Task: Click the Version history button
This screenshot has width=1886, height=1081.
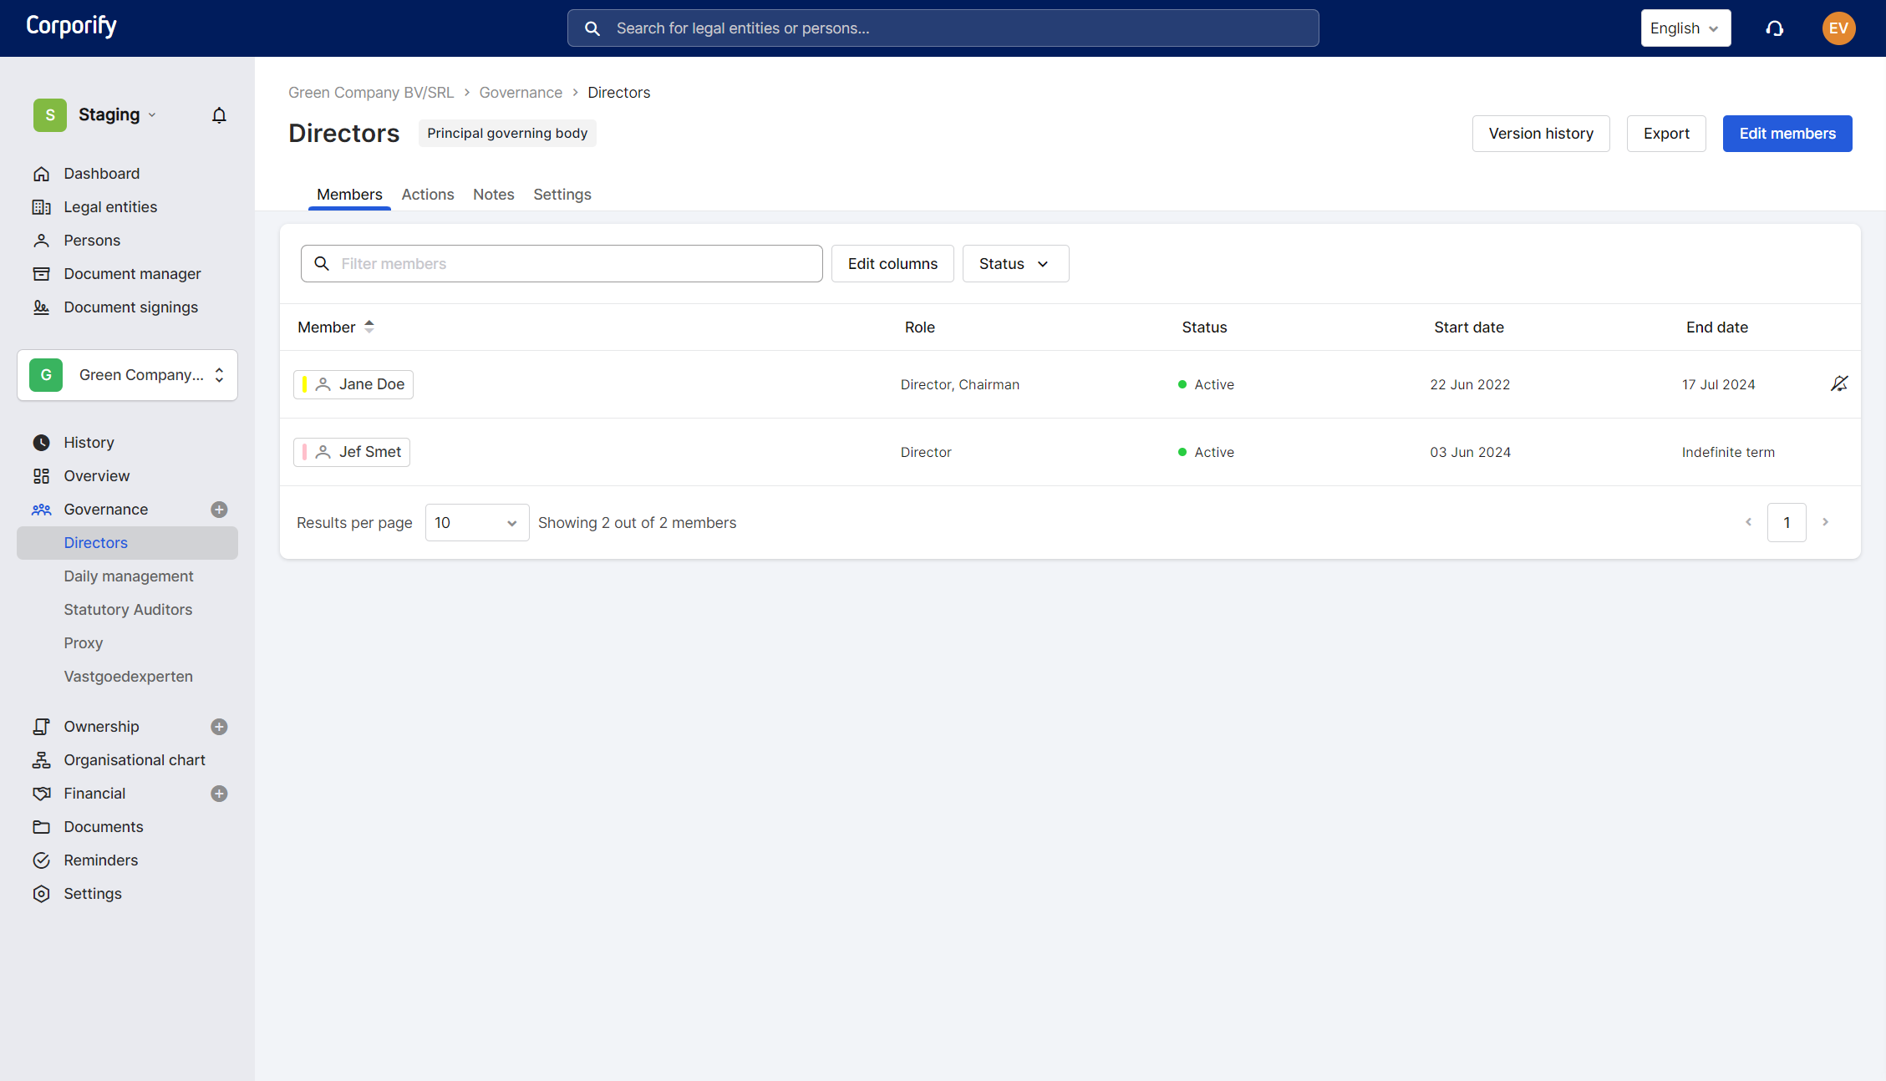Action: pos(1540,134)
